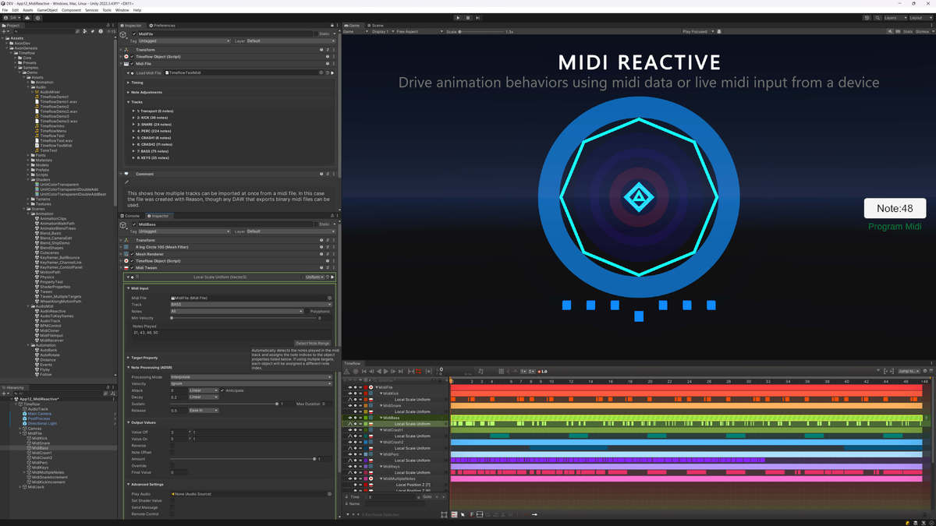Screen dimensions: 936x526
Task: Click the Timeflow go to start button
Action: click(364, 371)
